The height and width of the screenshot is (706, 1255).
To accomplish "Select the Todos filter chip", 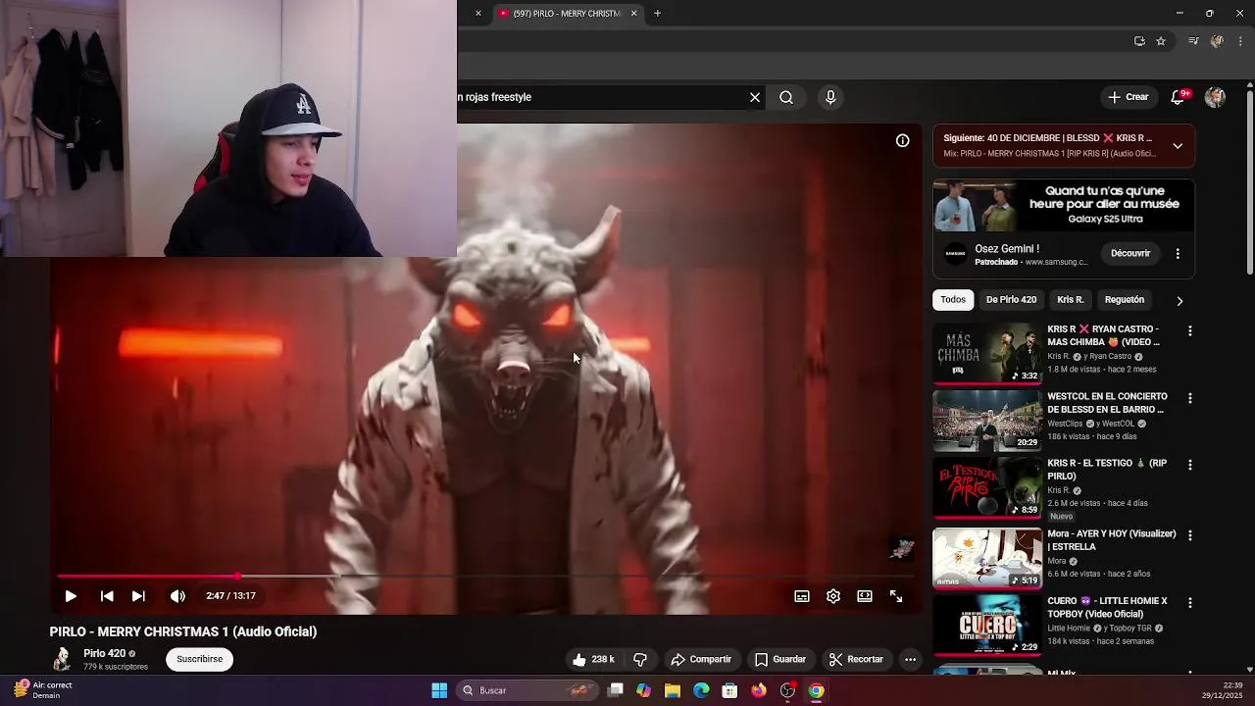I will tap(953, 300).
